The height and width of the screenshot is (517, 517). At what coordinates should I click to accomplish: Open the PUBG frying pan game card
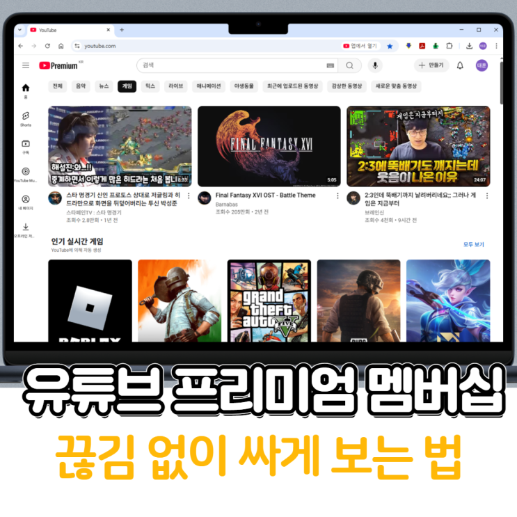pyautogui.click(x=180, y=301)
